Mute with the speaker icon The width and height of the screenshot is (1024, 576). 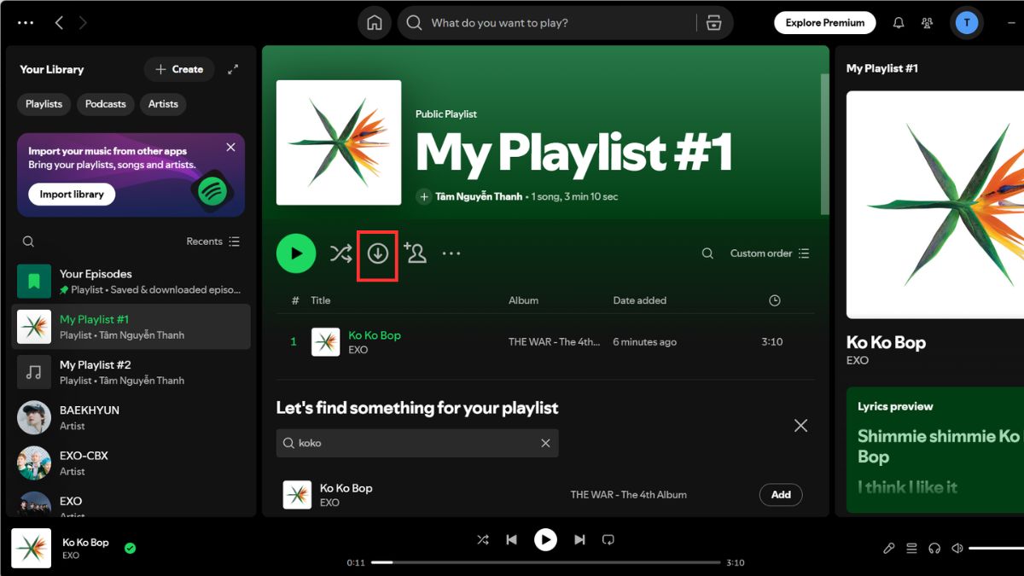point(957,549)
